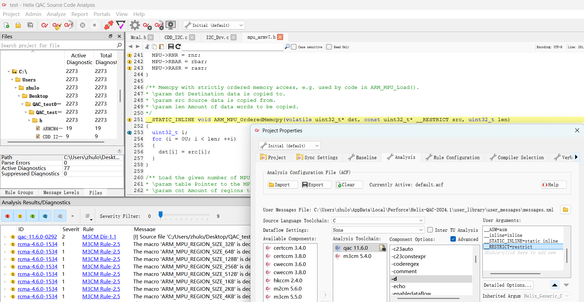
Task: Show more toolbar items via double chevron
Action: click(72, 216)
